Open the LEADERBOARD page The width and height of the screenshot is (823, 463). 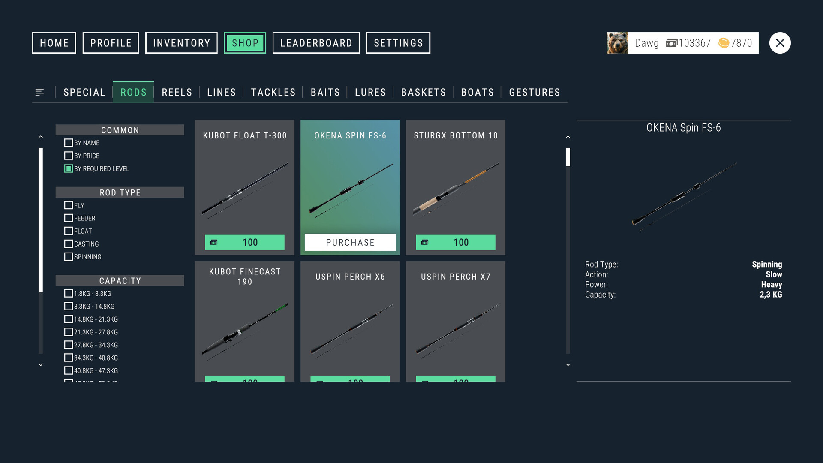pyautogui.click(x=316, y=43)
